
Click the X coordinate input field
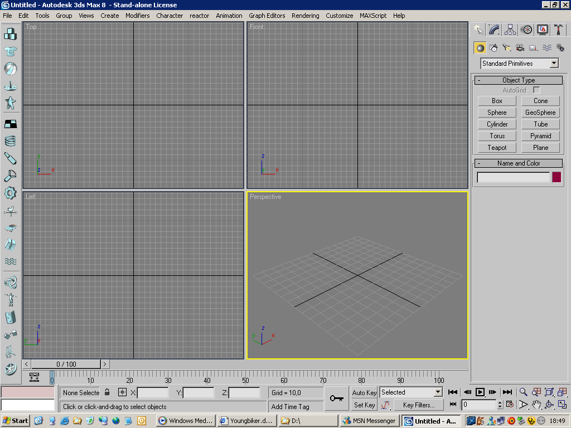coord(153,393)
